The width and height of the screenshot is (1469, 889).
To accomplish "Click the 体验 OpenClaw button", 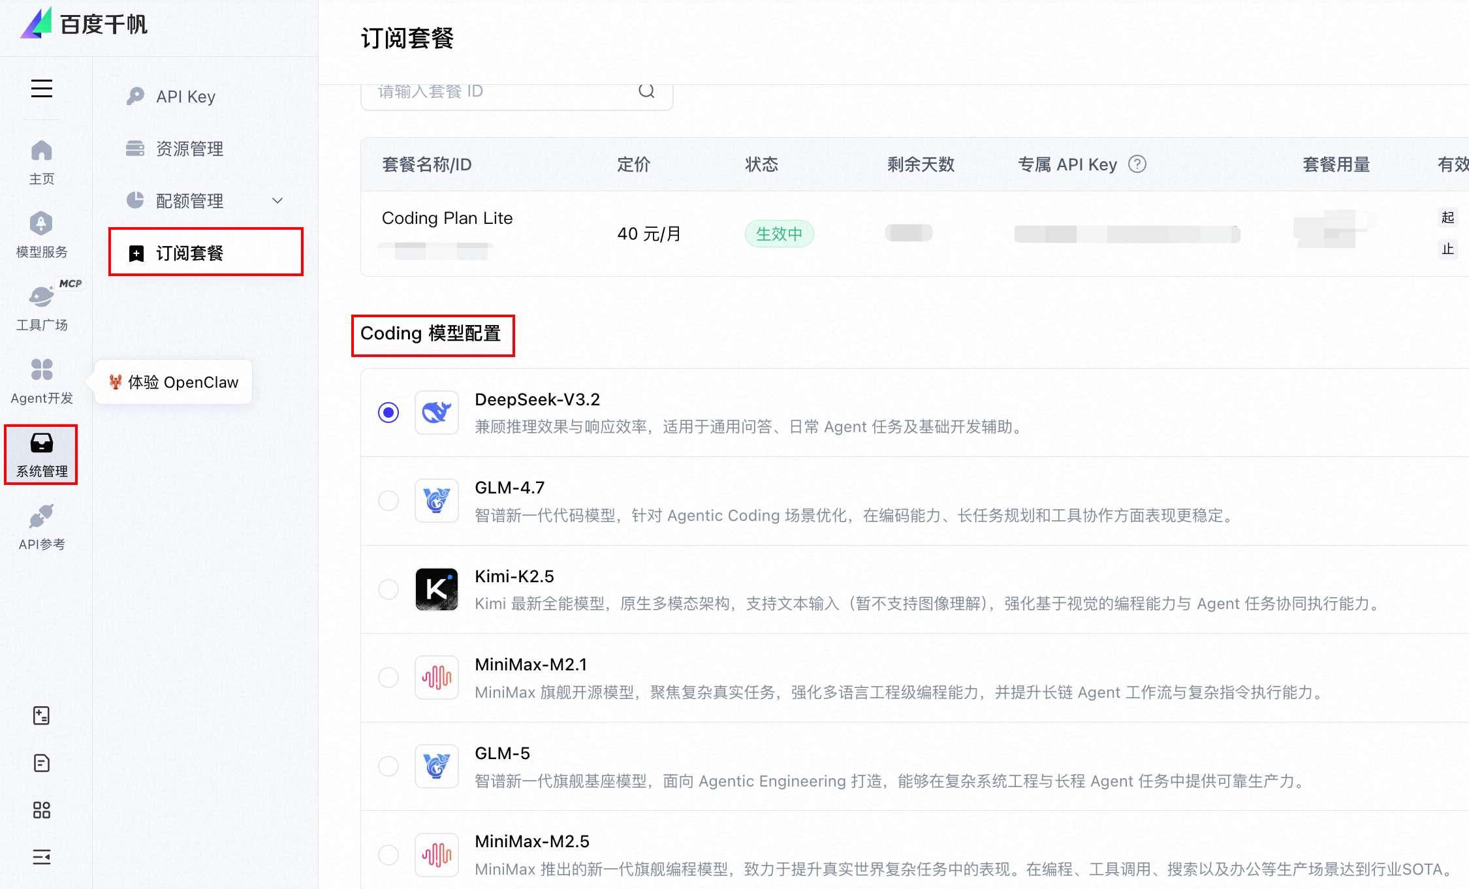I will [x=174, y=382].
